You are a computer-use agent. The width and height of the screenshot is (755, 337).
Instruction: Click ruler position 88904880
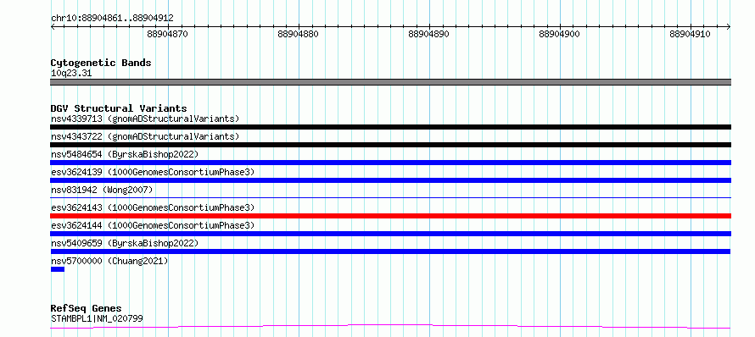pos(299,34)
